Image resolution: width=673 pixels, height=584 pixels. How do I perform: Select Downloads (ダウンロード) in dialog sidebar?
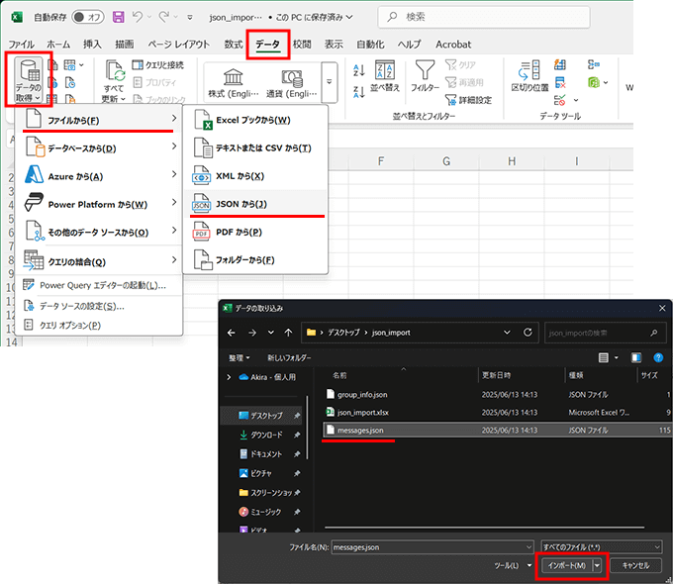(261, 435)
